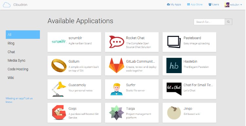Select the All category filter

coord(23,35)
